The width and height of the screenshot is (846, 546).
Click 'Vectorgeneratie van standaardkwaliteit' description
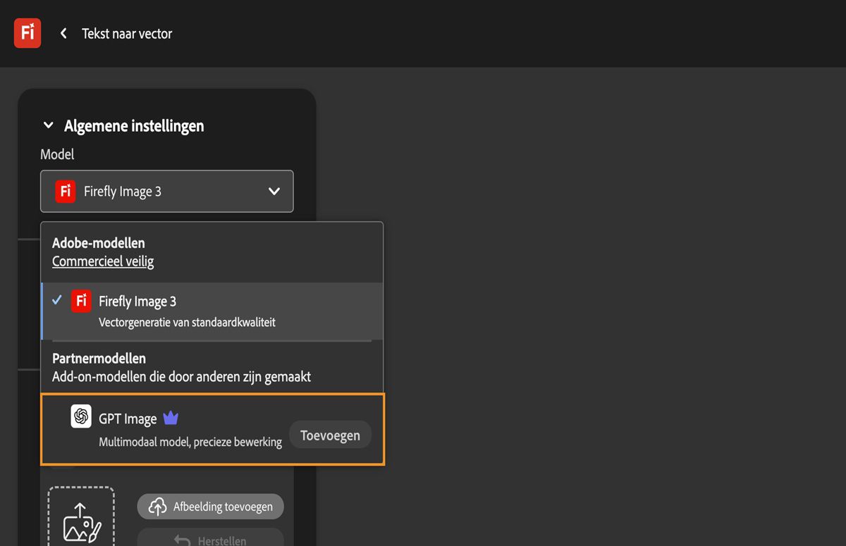(x=187, y=323)
